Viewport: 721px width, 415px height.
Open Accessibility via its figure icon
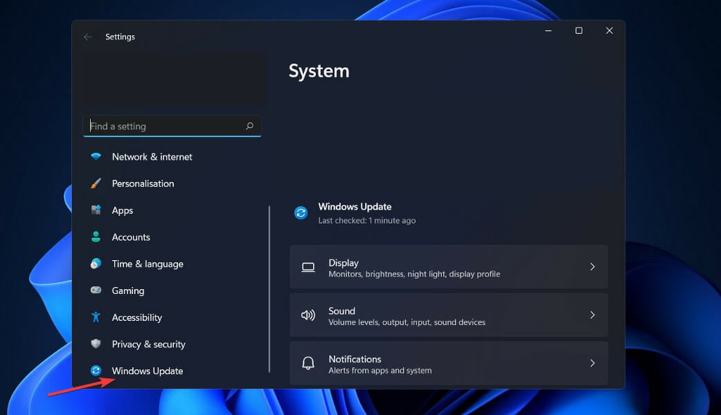tap(96, 317)
